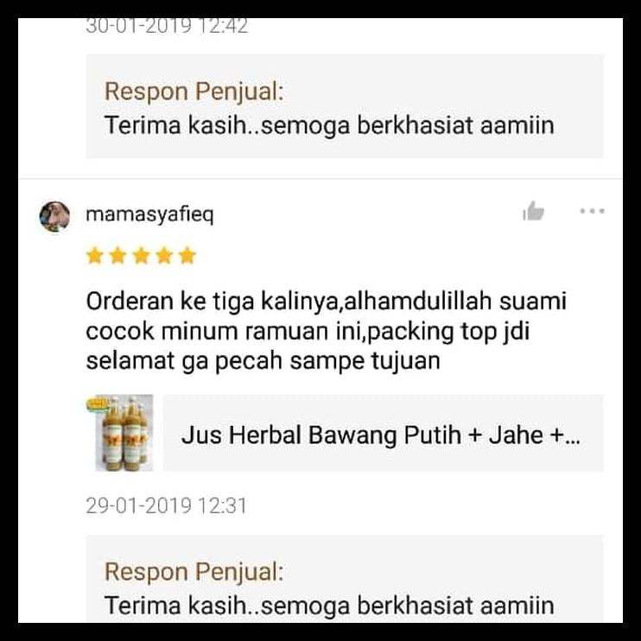Open the three-dot options menu on mamasyafieq's review
This screenshot has height=641, width=641.
(x=592, y=212)
